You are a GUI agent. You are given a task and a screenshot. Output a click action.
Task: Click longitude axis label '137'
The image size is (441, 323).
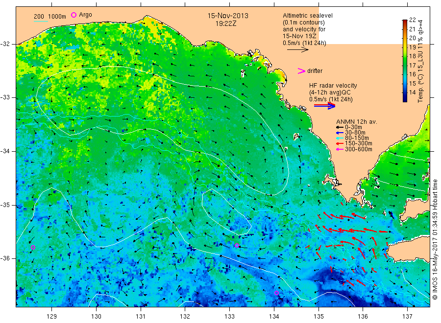[x=407, y=317]
